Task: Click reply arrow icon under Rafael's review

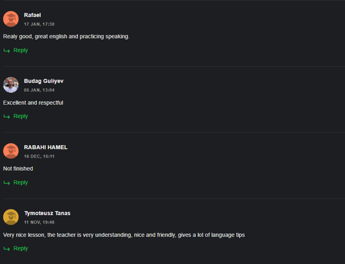Action: tap(7, 51)
